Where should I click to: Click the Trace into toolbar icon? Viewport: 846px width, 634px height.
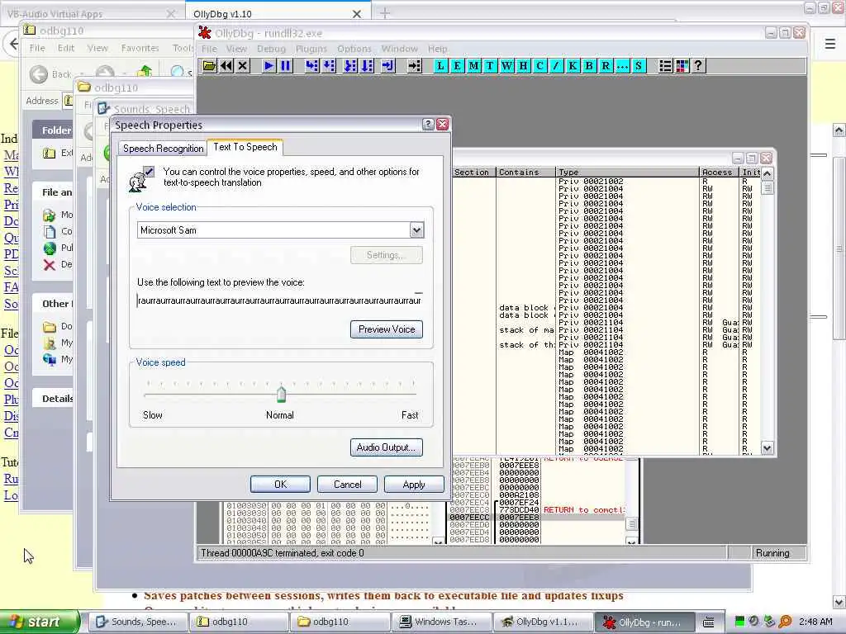[350, 66]
